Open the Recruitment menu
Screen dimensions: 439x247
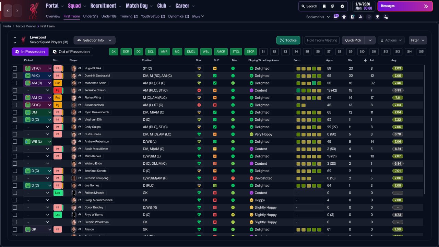tap(106, 6)
